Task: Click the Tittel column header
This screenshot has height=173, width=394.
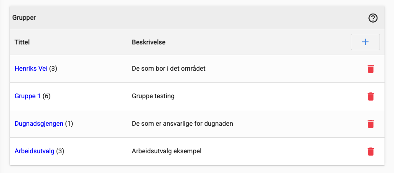Action: click(22, 42)
